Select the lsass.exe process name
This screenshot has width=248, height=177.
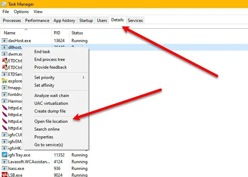(x=16, y=169)
